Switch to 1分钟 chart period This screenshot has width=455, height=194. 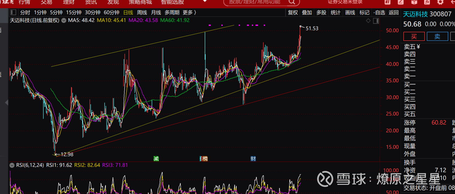pyautogui.click(x=40, y=13)
